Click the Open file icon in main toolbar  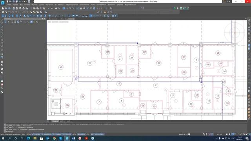6,8
